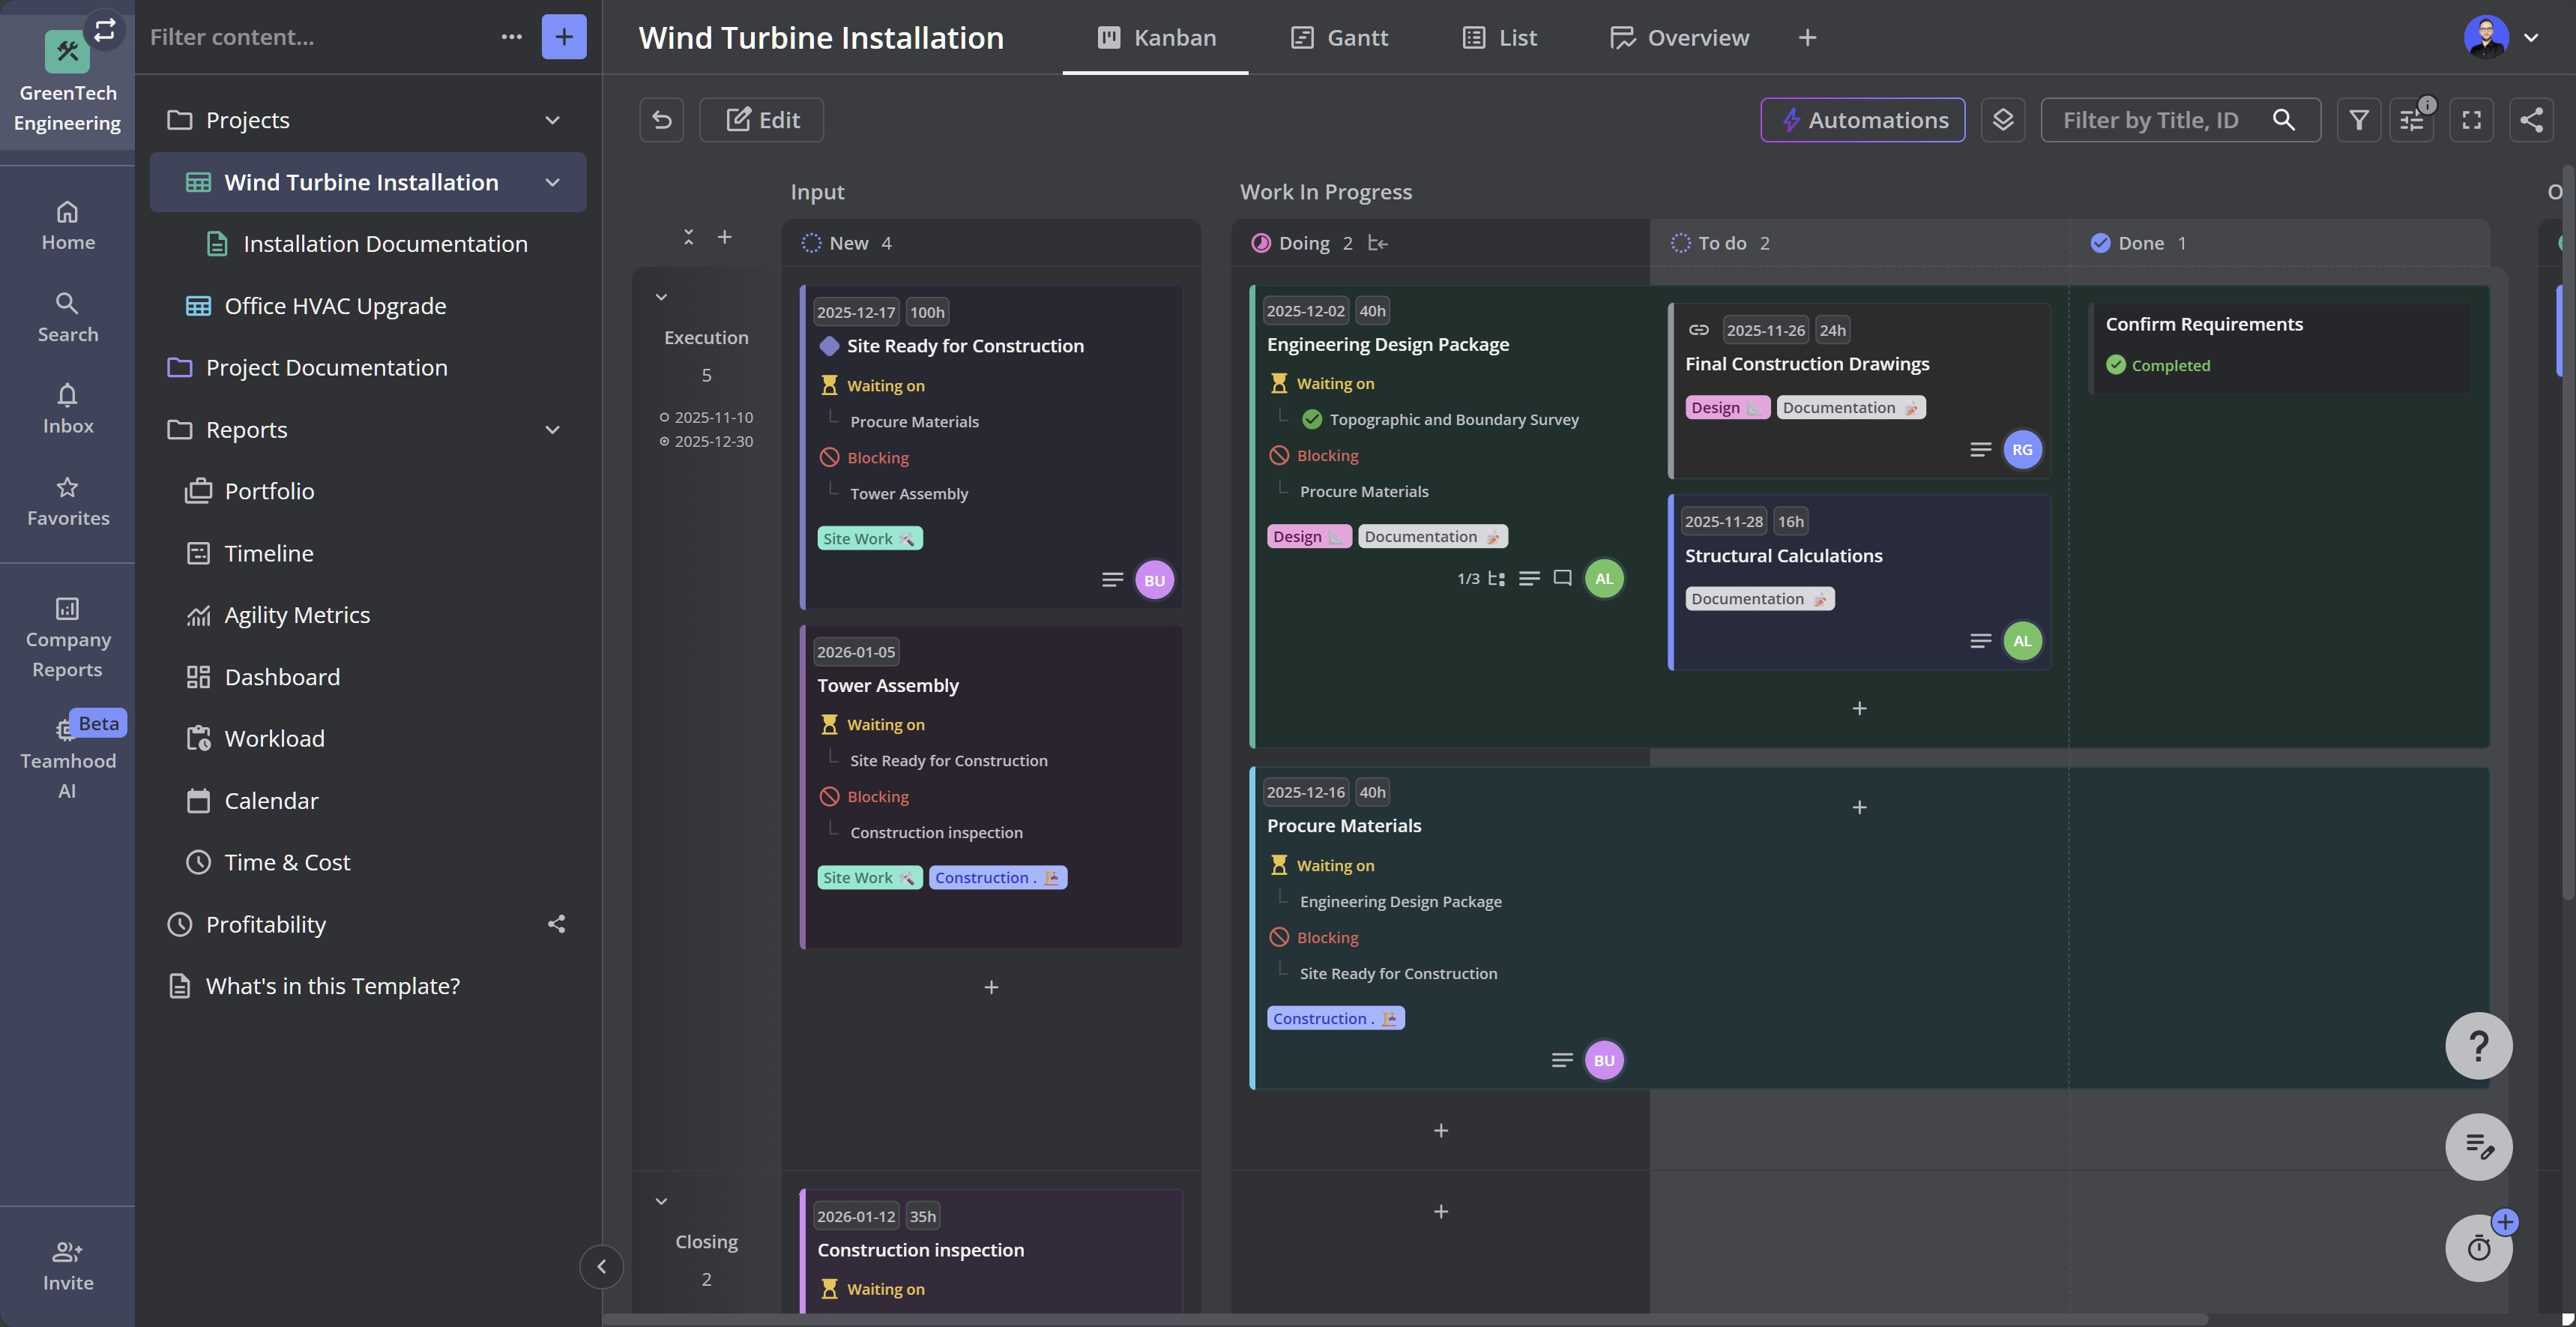Click the undo arrow above the board
Image resolution: width=2576 pixels, height=1327 pixels.
(x=661, y=119)
